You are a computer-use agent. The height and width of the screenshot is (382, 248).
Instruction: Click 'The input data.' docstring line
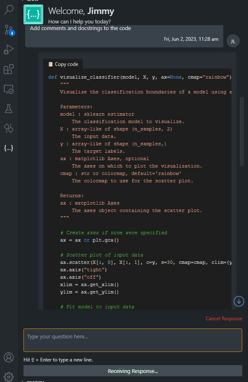pos(94,136)
